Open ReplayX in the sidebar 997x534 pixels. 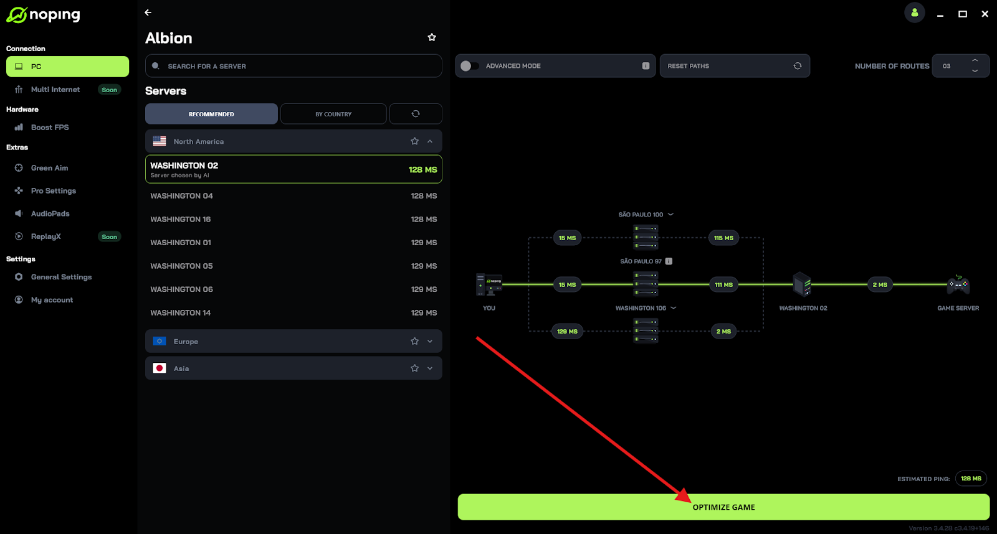pos(45,237)
